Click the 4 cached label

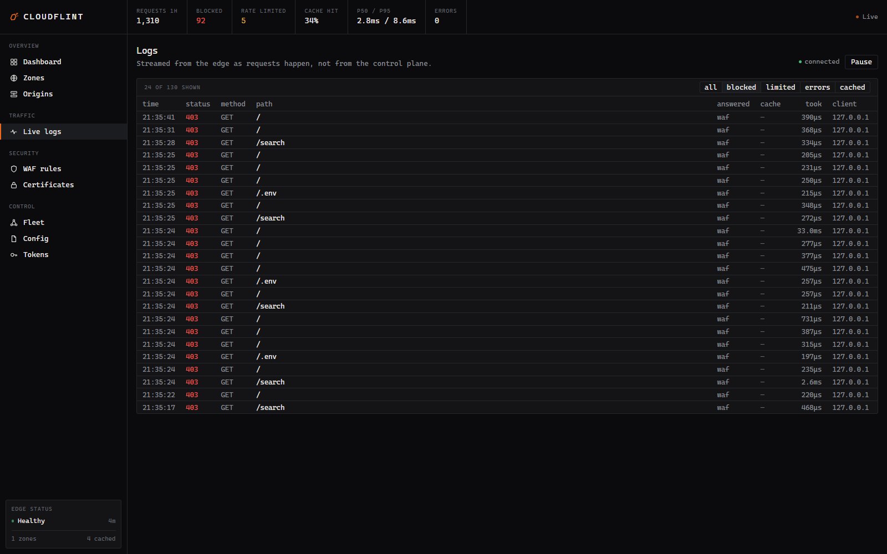click(101, 539)
